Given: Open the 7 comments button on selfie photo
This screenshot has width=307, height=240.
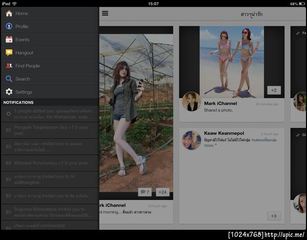Looking at the screenshot, I should pyautogui.click(x=145, y=192).
